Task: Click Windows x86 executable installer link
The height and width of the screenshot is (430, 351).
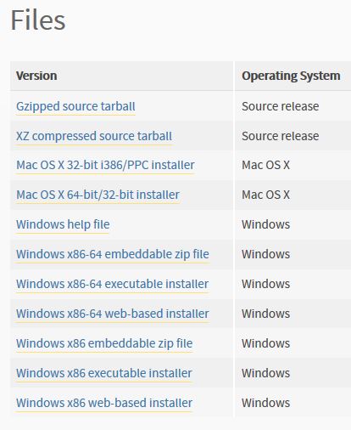Action: coord(104,373)
